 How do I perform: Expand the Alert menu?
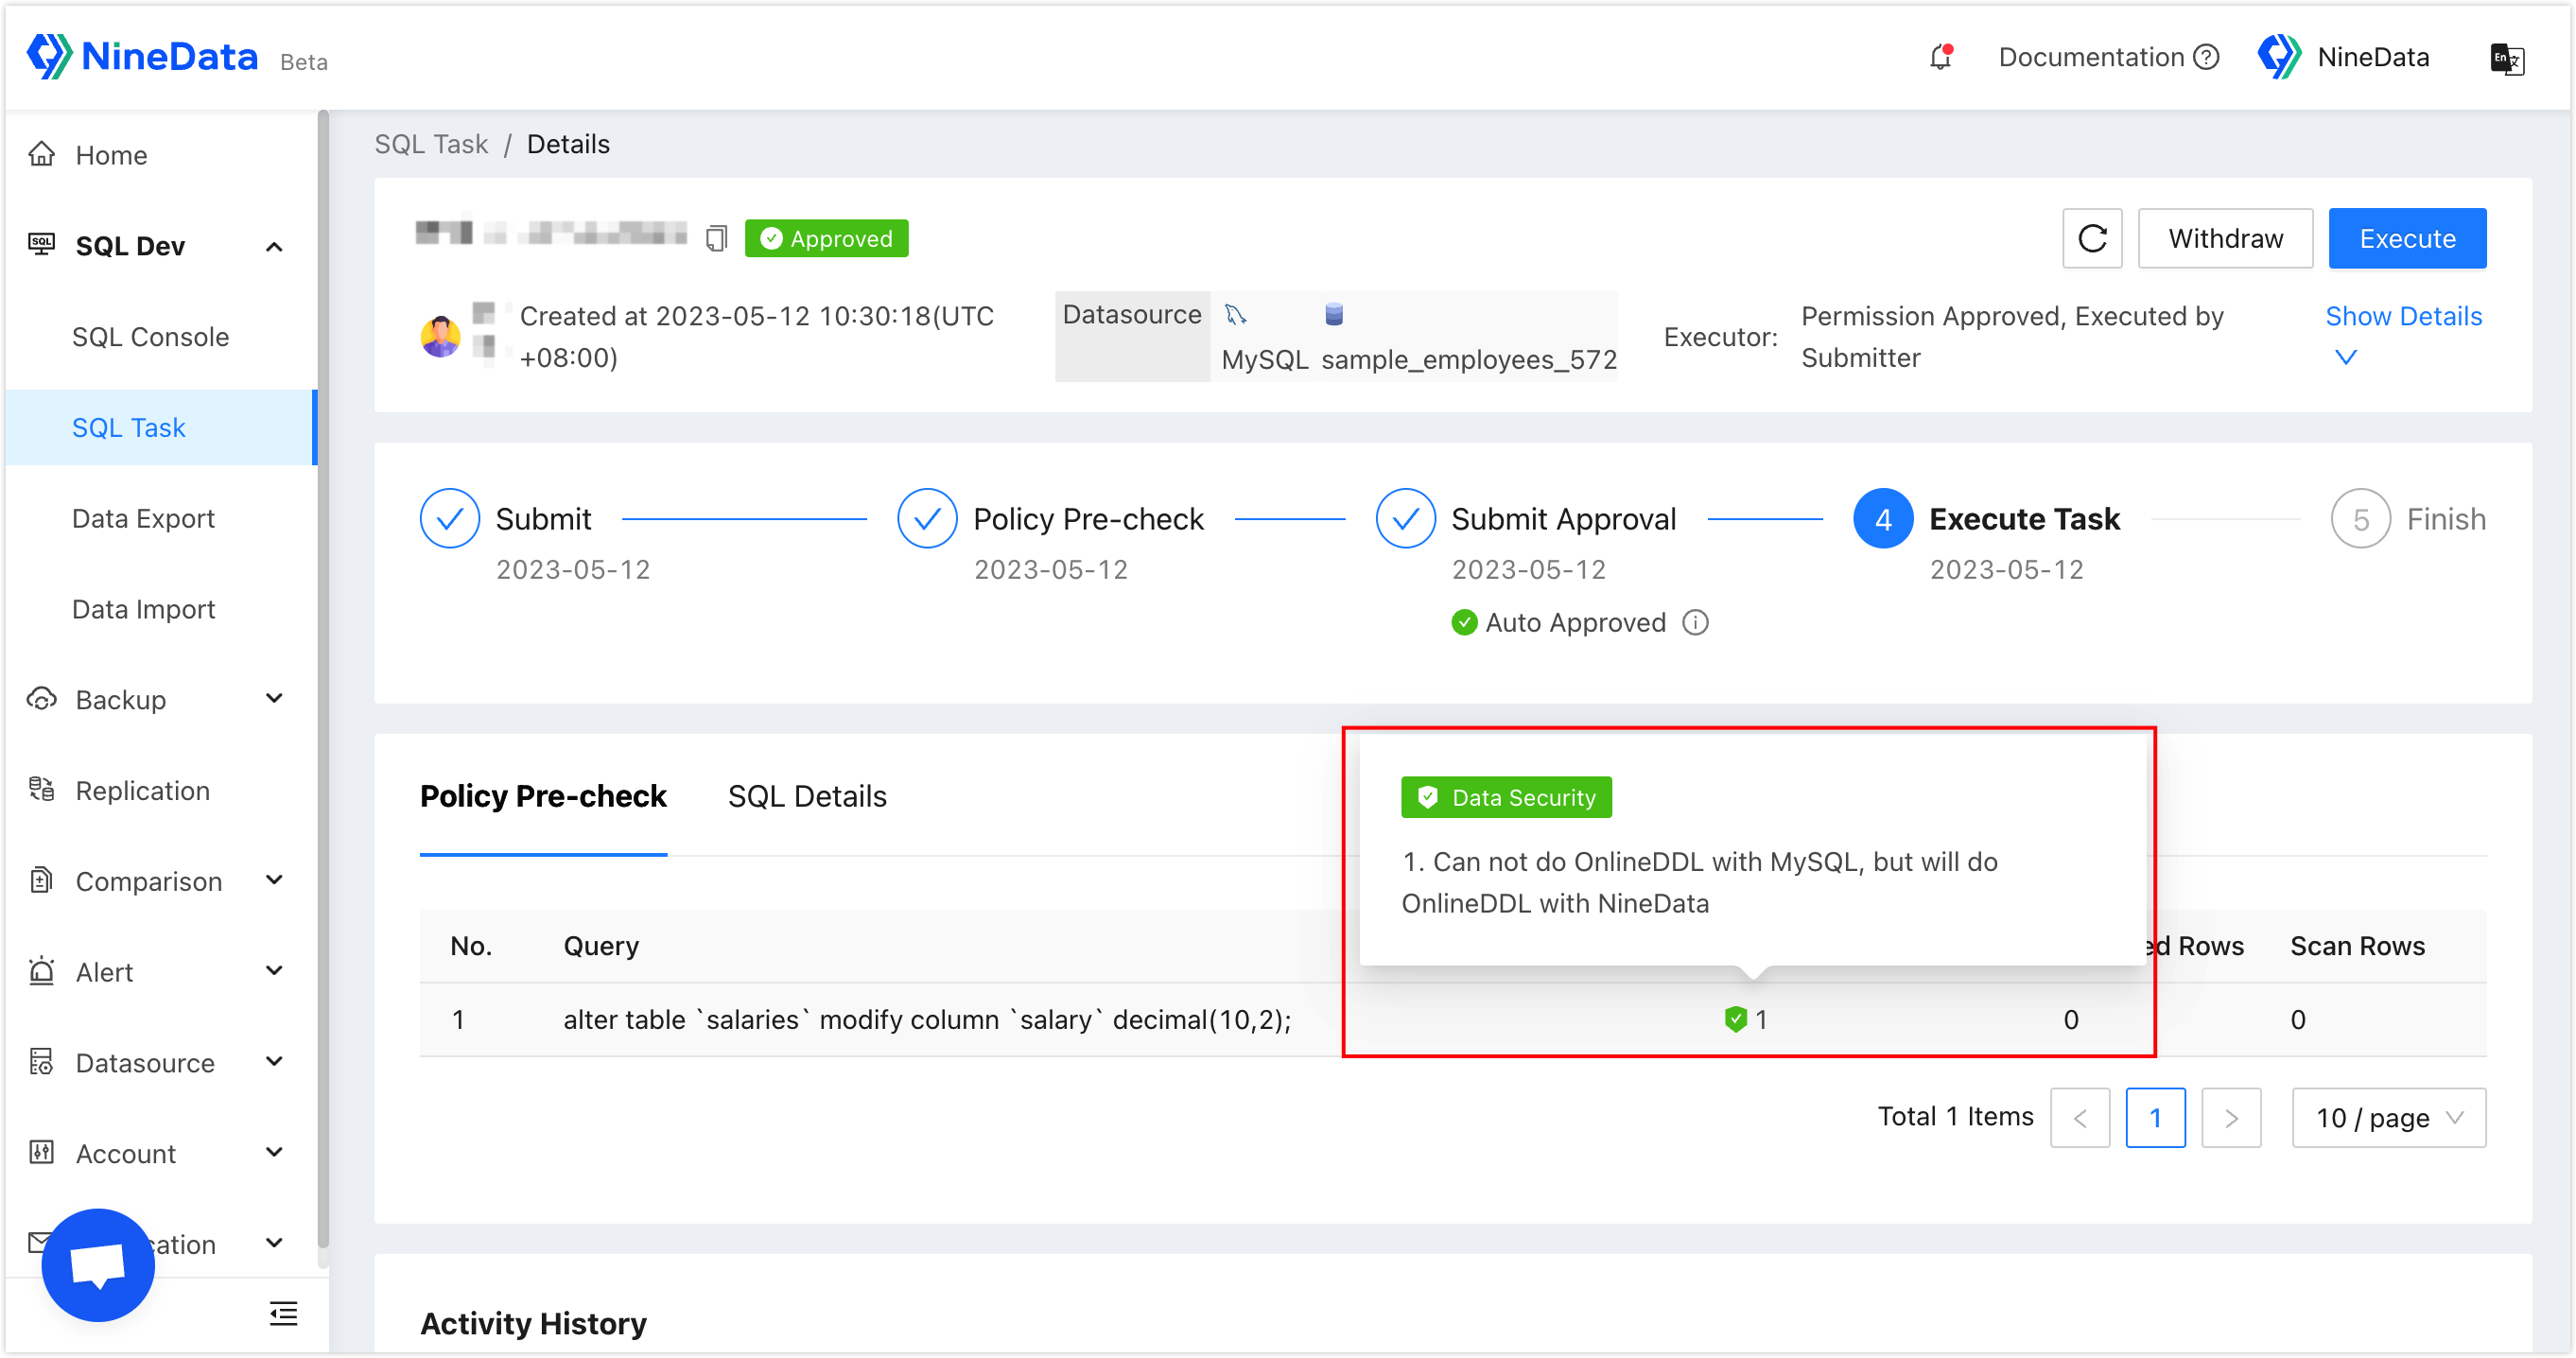(274, 971)
